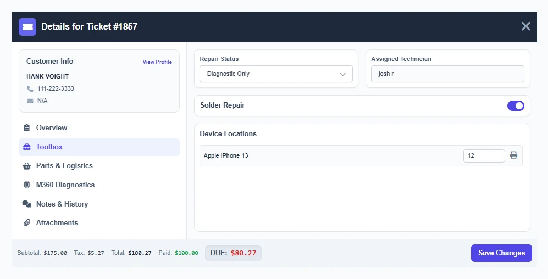Screen dimensions: 548x279
Task: Click the Total $180.27 value
Action: [140, 253]
